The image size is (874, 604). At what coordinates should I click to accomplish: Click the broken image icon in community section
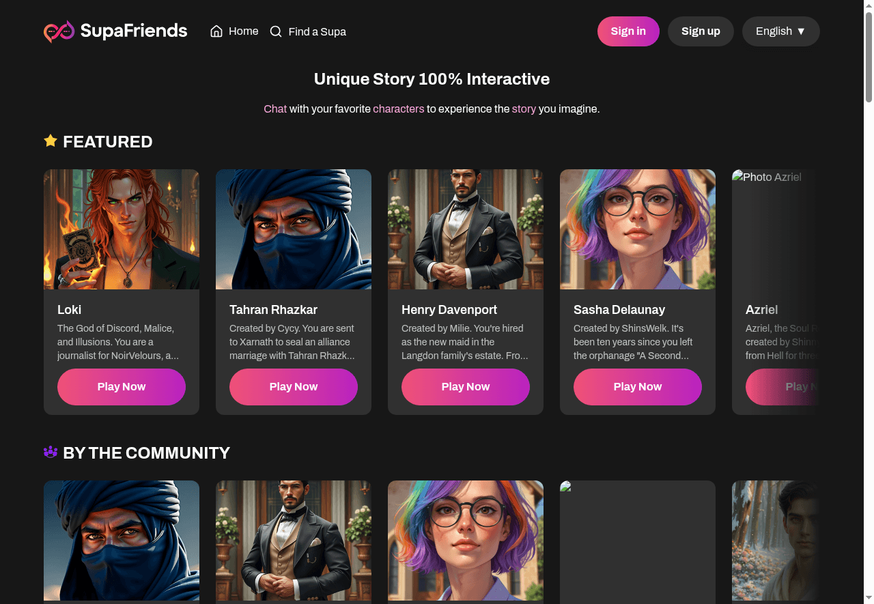pos(565,487)
